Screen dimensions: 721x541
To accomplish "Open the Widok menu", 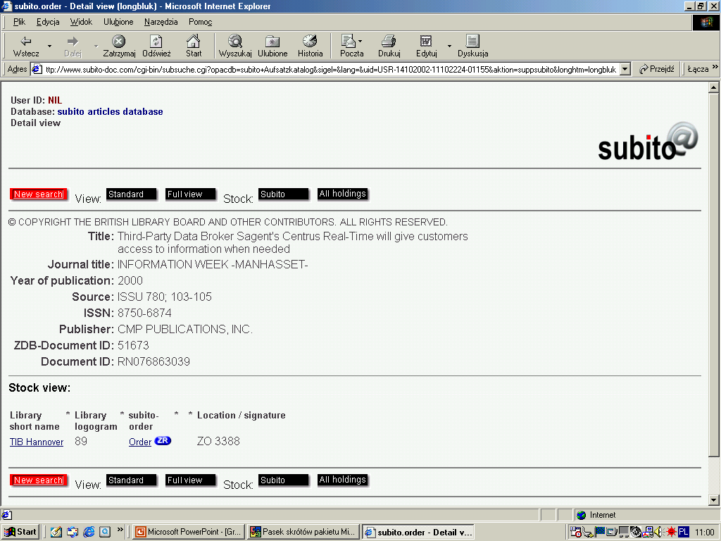I will (81, 22).
